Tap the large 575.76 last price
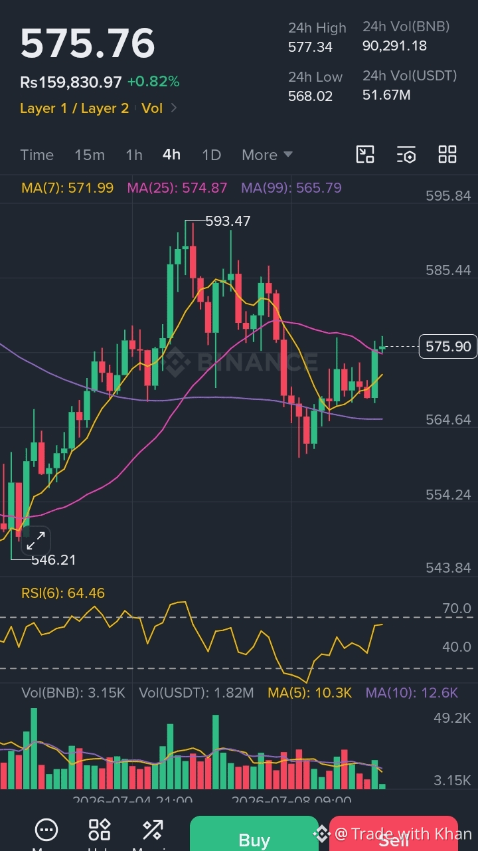 [88, 44]
